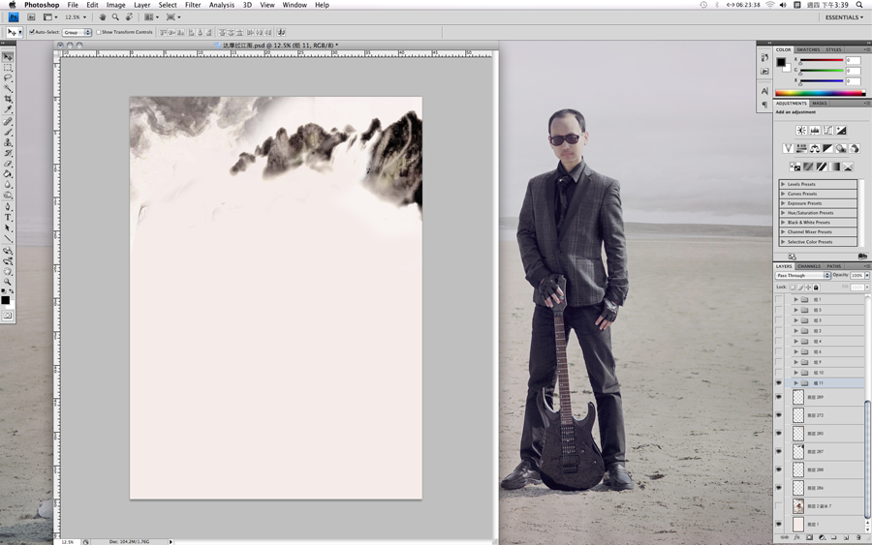Click the foreground color swatch in toolbox
This screenshot has height=545, width=872.
pos(5,300)
